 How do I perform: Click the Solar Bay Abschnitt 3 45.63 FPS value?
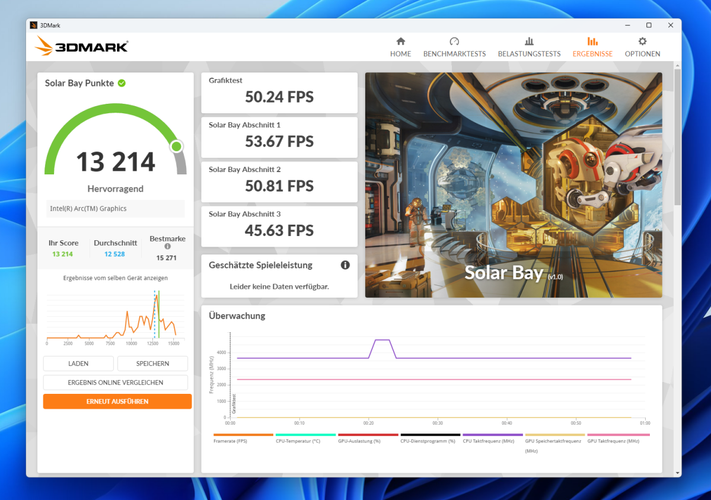coord(279,230)
